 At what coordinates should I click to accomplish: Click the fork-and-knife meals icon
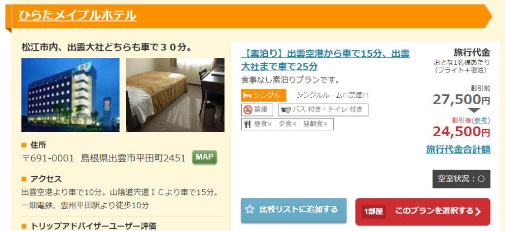[x=247, y=124]
